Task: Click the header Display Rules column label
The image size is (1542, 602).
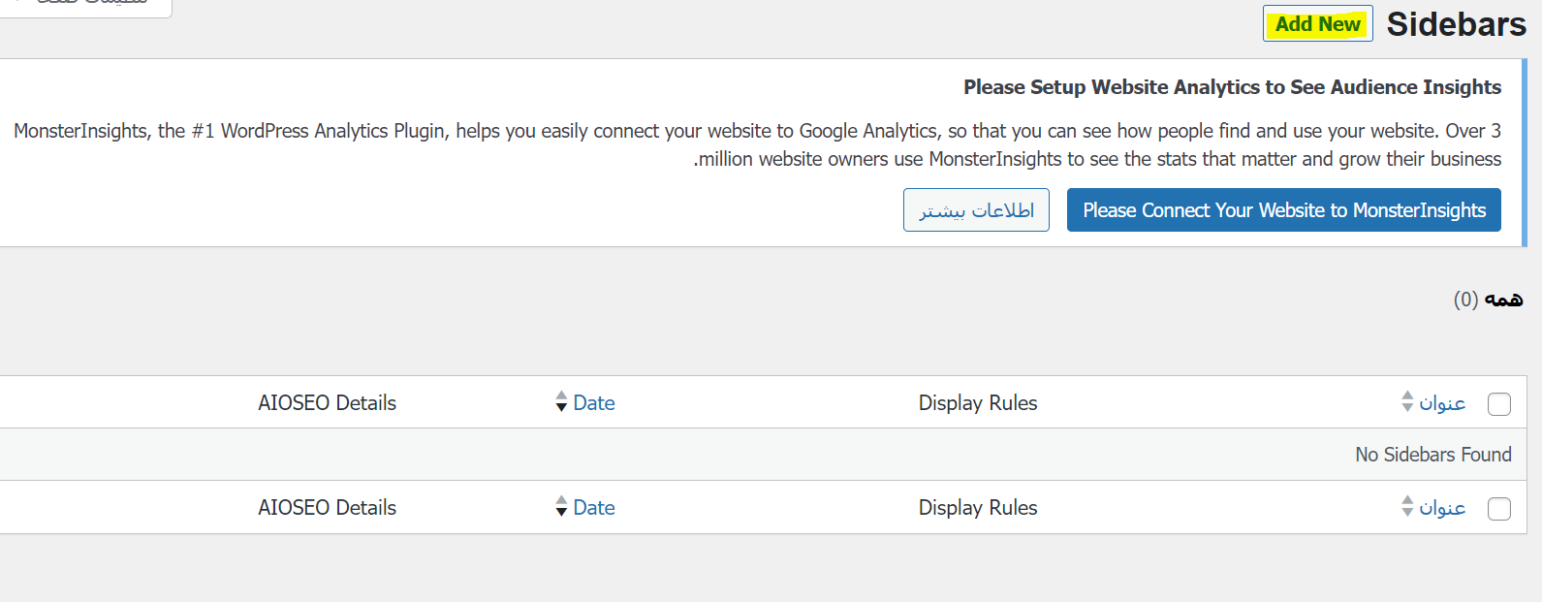Action: (x=978, y=402)
